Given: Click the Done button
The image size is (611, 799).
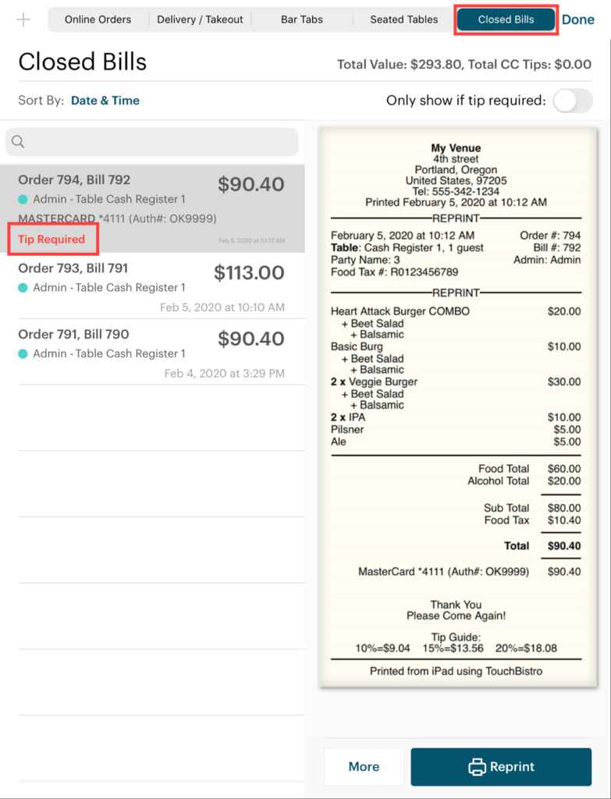Looking at the screenshot, I should 578,19.
